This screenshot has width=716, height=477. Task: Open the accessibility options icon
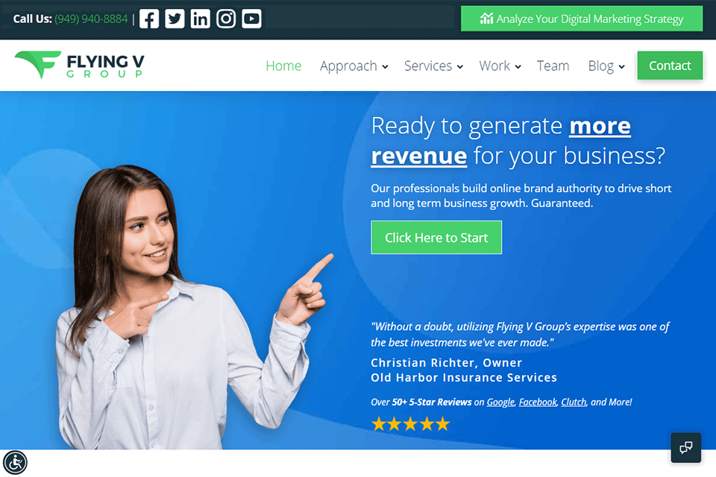click(15, 462)
